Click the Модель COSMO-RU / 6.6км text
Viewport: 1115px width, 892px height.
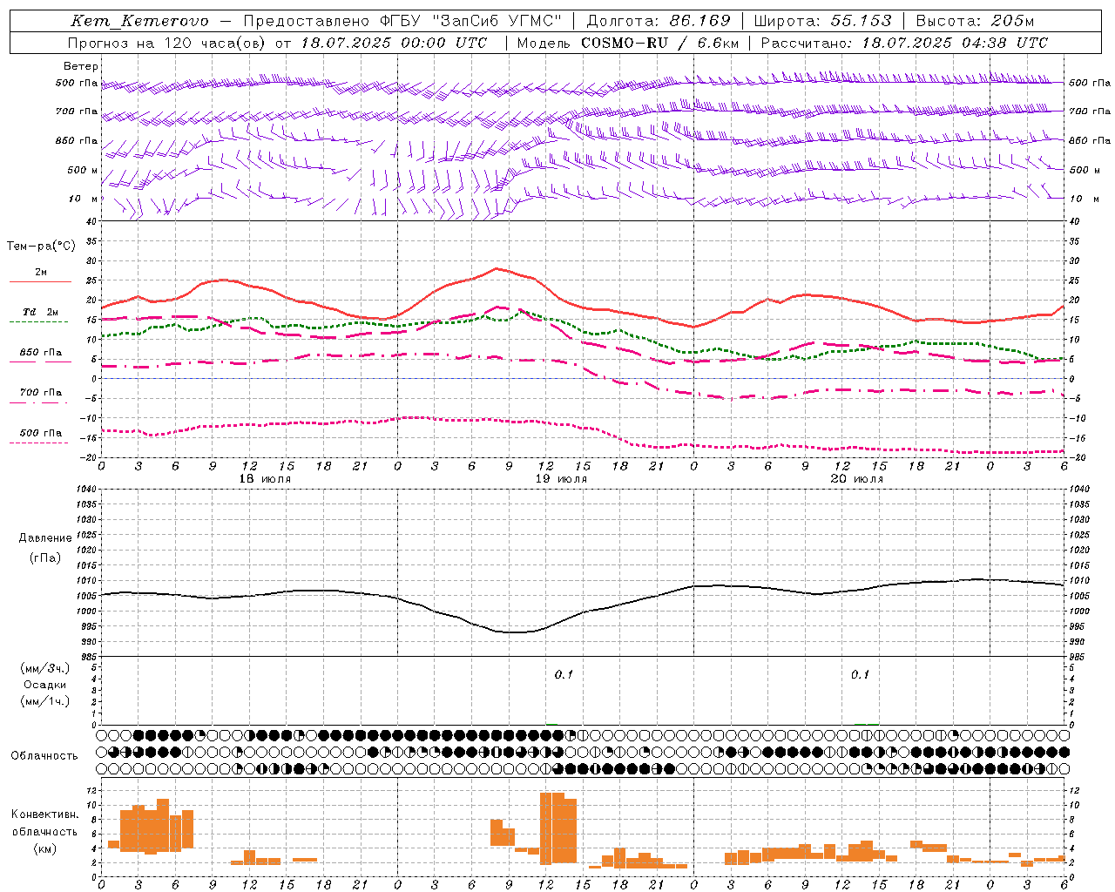click(627, 43)
